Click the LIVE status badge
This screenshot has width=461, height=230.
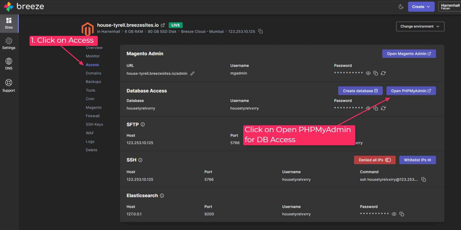coord(176,25)
